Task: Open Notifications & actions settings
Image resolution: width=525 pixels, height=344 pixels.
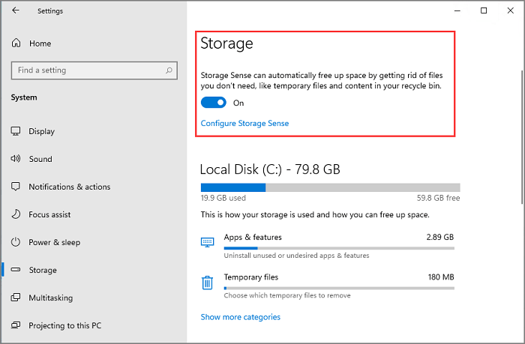Action: tap(69, 187)
